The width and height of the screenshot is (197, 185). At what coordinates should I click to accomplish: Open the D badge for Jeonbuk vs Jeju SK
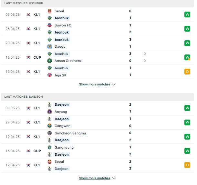pyautogui.click(x=187, y=72)
